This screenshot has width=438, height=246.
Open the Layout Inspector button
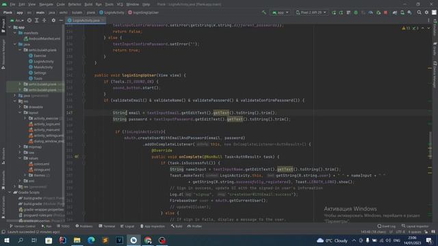415,226
